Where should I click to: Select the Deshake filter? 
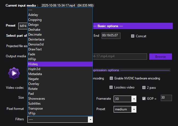(x=35, y=30)
